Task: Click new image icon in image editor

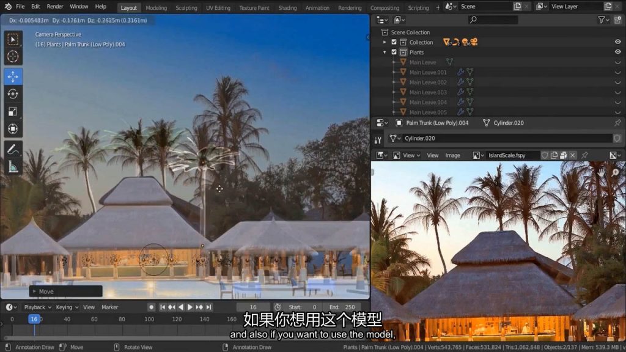Action: [554, 155]
